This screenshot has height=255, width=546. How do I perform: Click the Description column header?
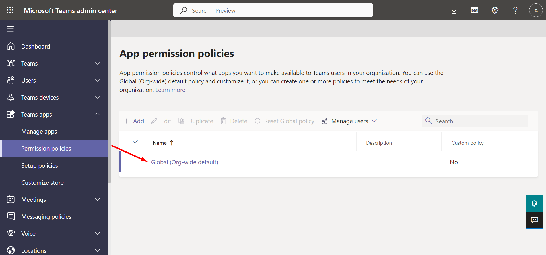(x=379, y=143)
